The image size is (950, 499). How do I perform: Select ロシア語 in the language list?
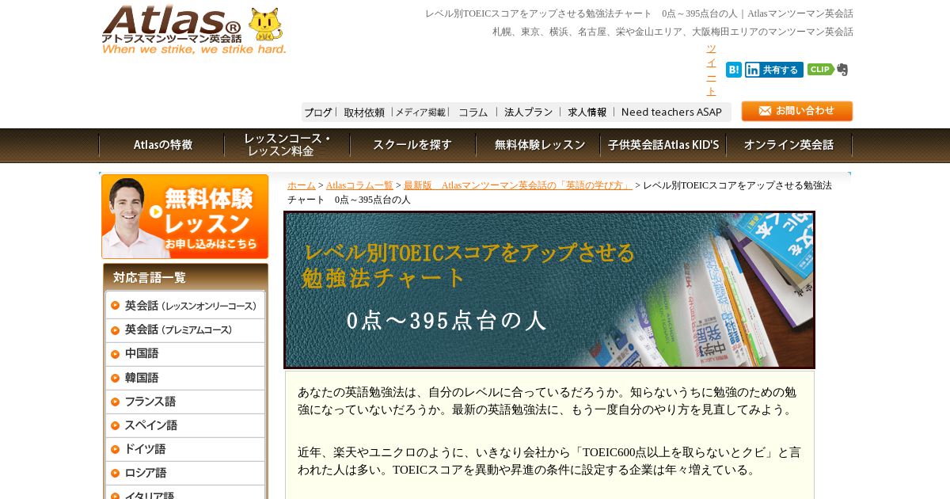[x=185, y=472]
